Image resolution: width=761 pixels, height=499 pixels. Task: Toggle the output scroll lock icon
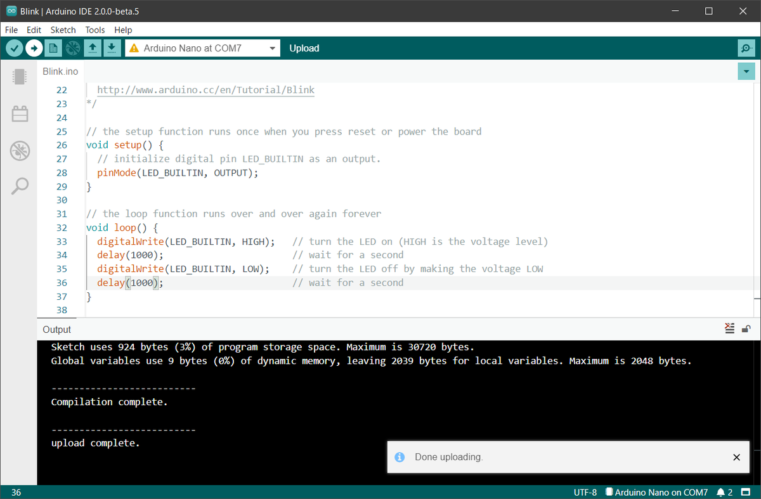click(x=746, y=328)
